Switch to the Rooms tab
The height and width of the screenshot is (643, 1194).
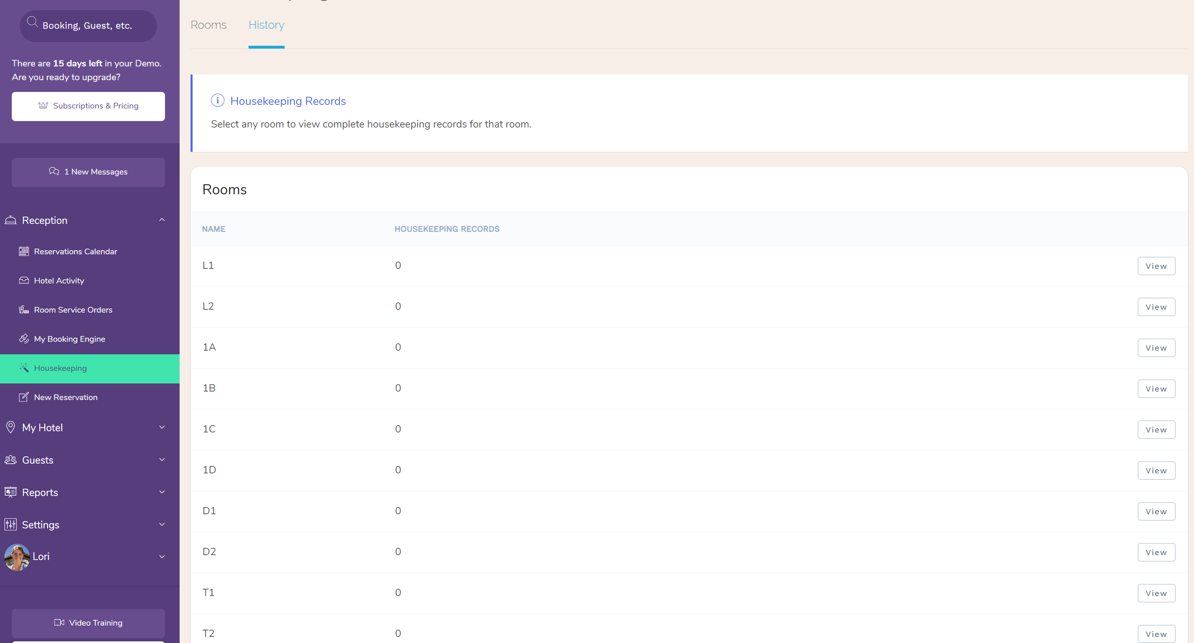tap(208, 25)
